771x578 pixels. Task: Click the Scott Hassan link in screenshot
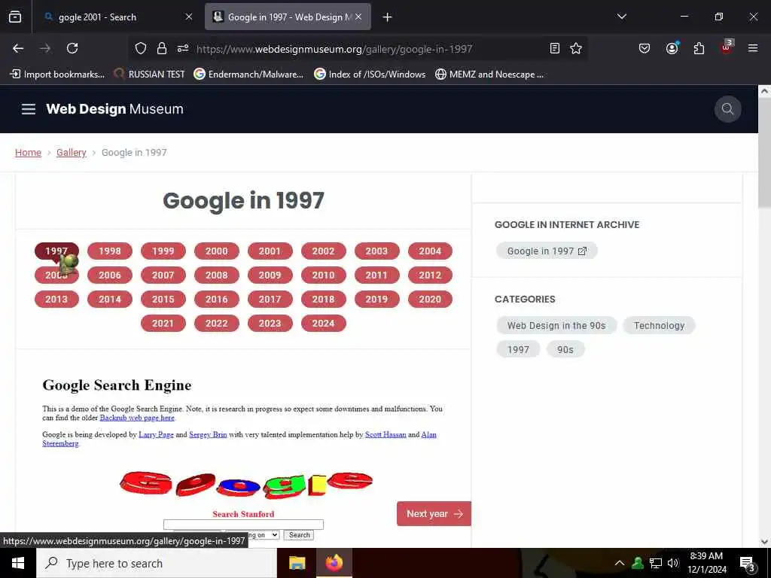coord(385,434)
